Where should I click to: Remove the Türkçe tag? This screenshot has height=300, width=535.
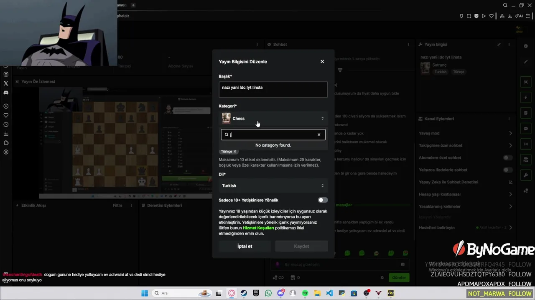click(x=235, y=152)
